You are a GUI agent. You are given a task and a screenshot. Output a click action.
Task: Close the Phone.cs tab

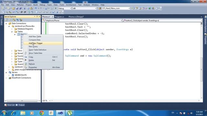tap(52, 17)
